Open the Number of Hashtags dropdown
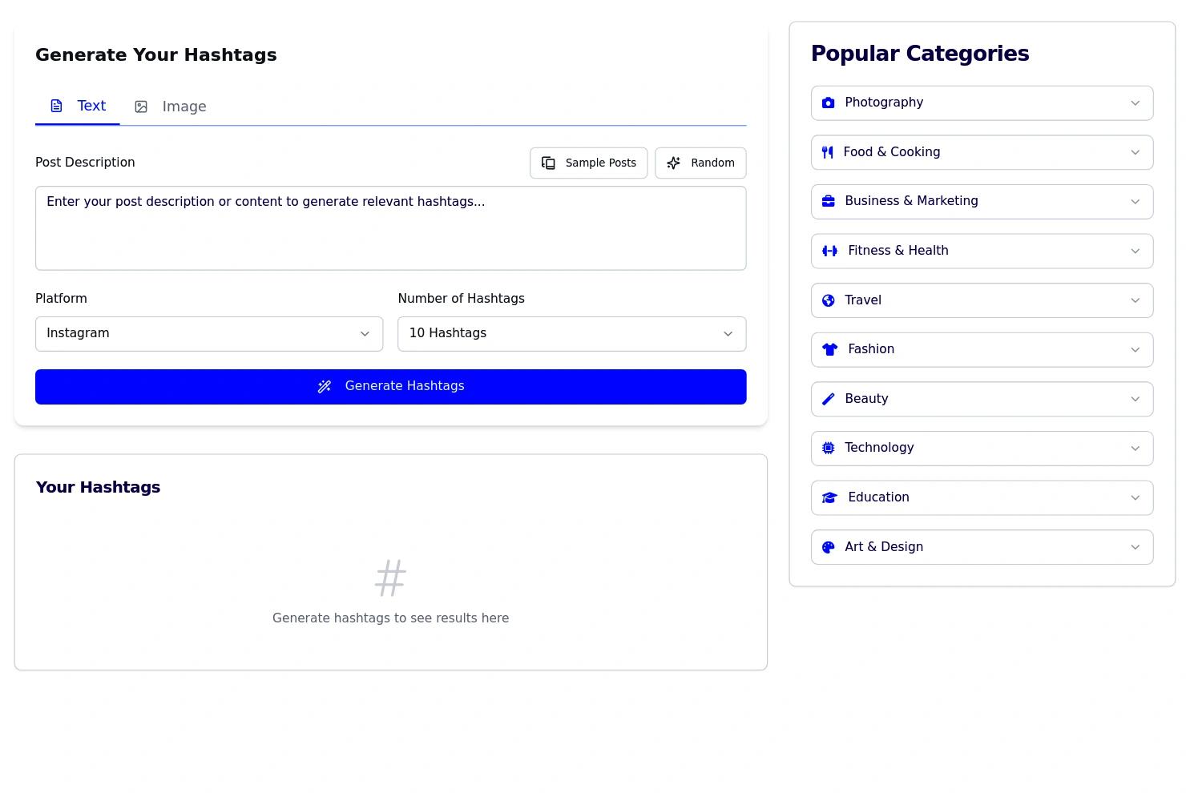The height and width of the screenshot is (793, 1190). [571, 334]
